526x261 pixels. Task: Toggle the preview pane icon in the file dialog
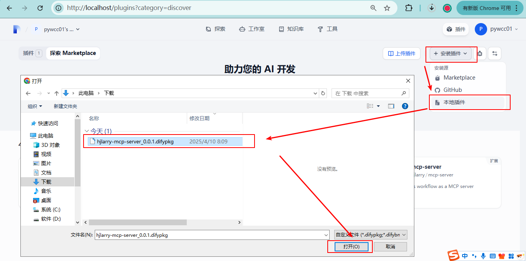click(x=391, y=106)
